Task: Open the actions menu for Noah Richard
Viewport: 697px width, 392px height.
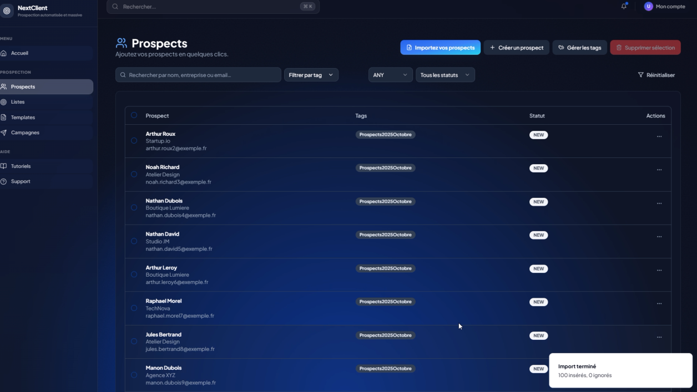Action: 659,170
